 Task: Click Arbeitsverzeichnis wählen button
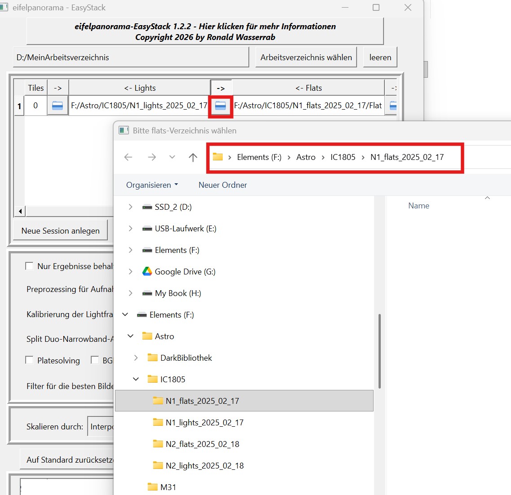pos(306,57)
